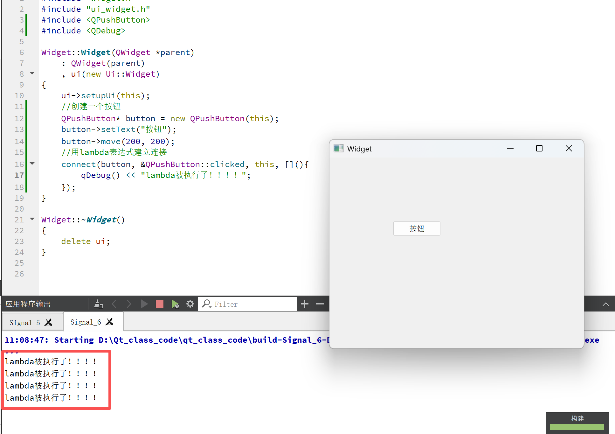Go to previous output item arrow
Screen dimensions: 615x434
(114, 304)
